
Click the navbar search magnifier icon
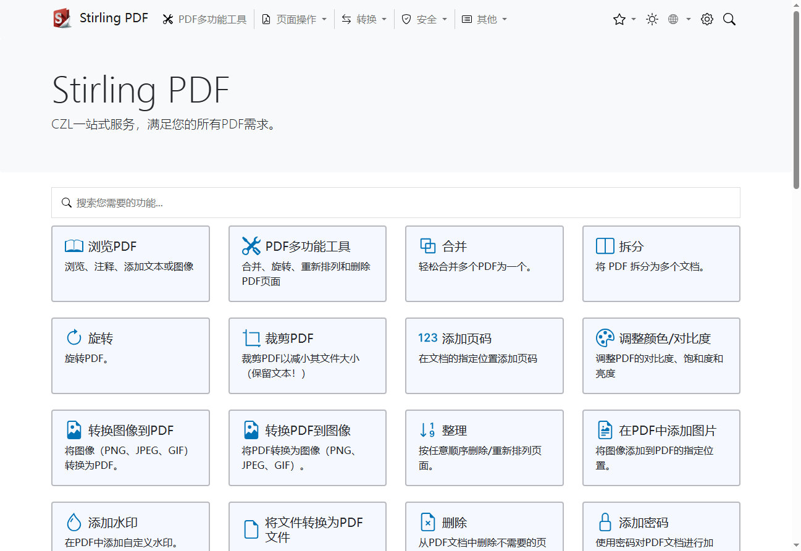point(729,20)
